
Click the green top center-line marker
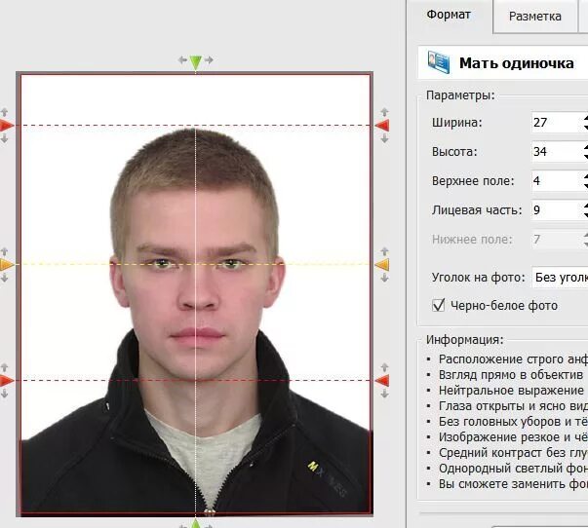(x=195, y=62)
